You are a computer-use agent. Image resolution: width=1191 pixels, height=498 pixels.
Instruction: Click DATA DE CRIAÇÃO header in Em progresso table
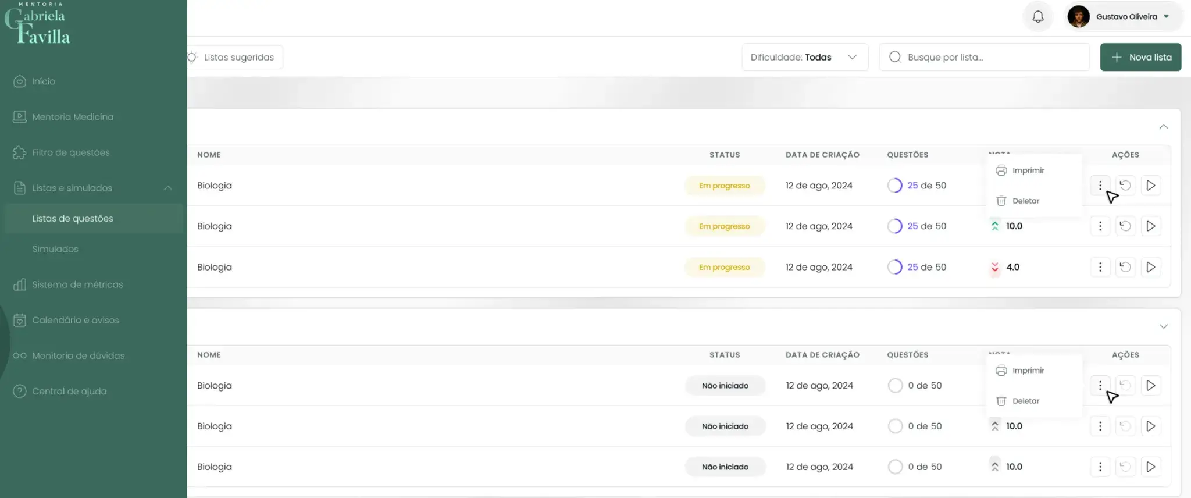pos(822,155)
